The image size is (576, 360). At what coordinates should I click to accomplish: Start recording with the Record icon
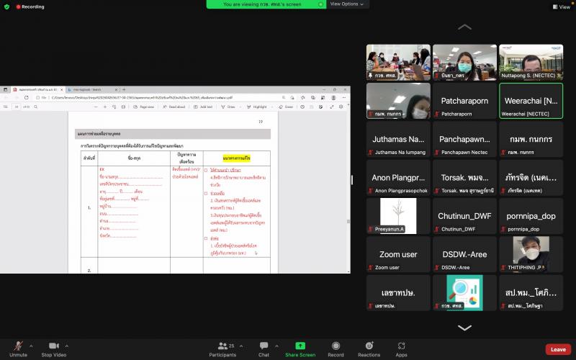click(x=336, y=346)
